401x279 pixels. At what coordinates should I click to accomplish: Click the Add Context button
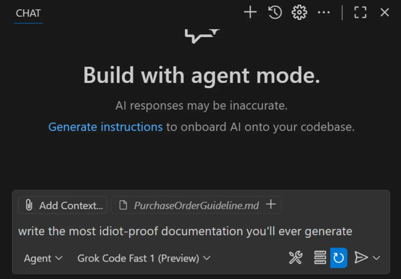point(63,205)
